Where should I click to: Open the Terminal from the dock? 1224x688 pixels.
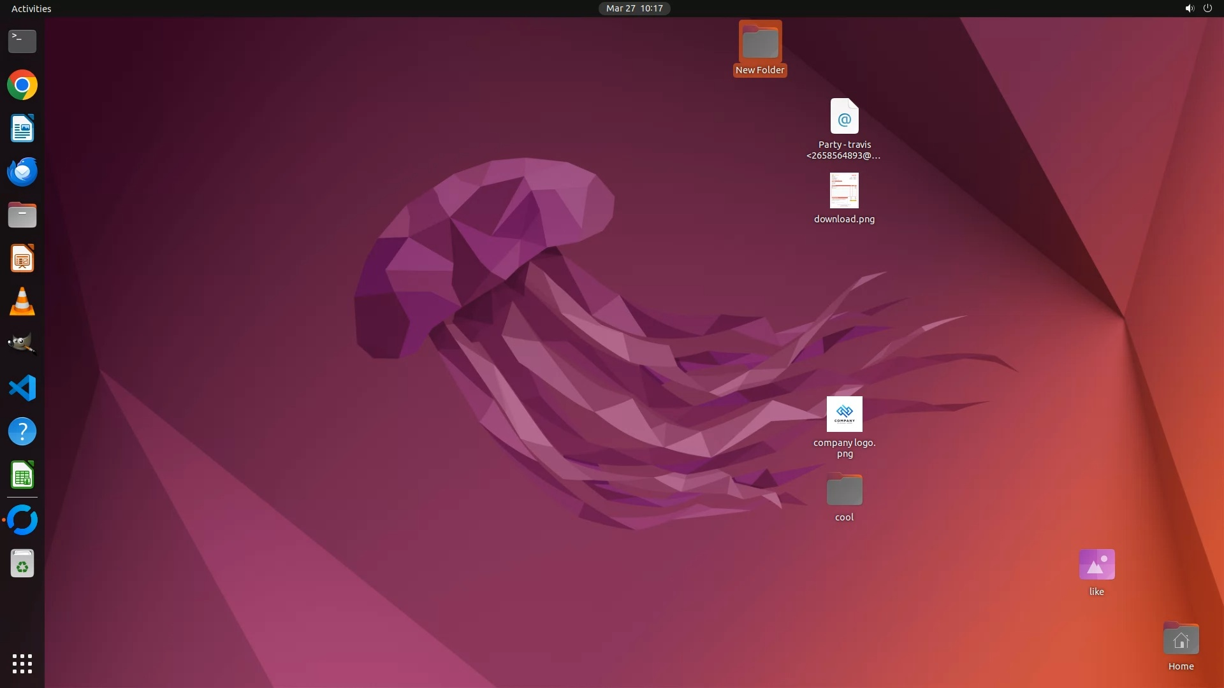click(22, 41)
